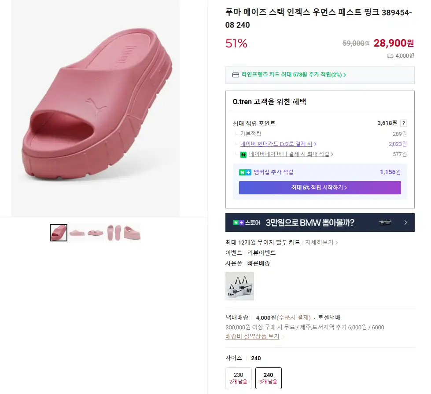Select size 230 option

238,378
